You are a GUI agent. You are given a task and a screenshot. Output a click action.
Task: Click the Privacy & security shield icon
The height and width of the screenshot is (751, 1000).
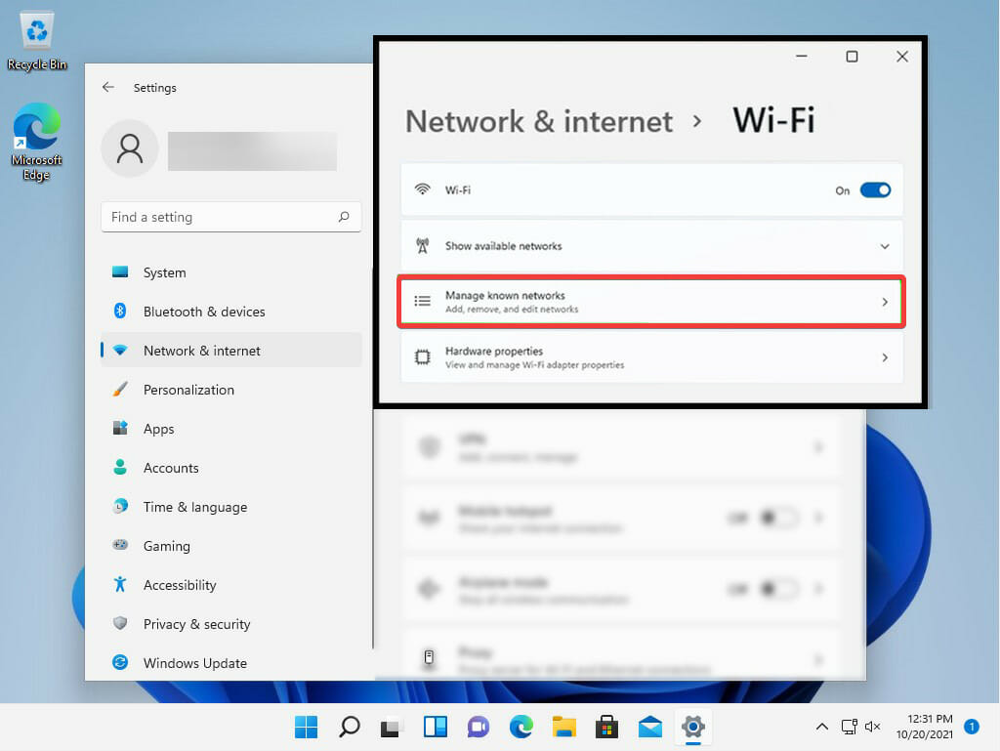click(120, 624)
